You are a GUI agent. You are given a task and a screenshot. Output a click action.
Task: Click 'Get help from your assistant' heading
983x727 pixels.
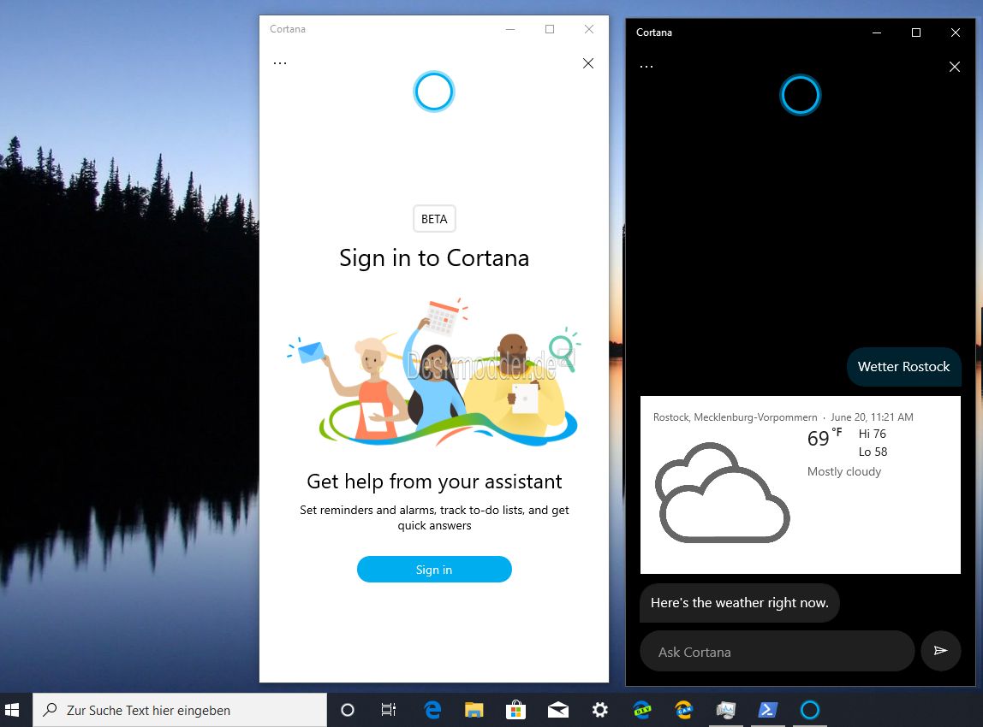click(434, 482)
